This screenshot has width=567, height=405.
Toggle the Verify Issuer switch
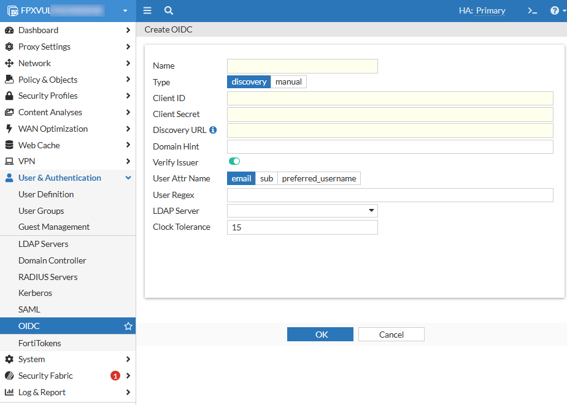point(234,162)
